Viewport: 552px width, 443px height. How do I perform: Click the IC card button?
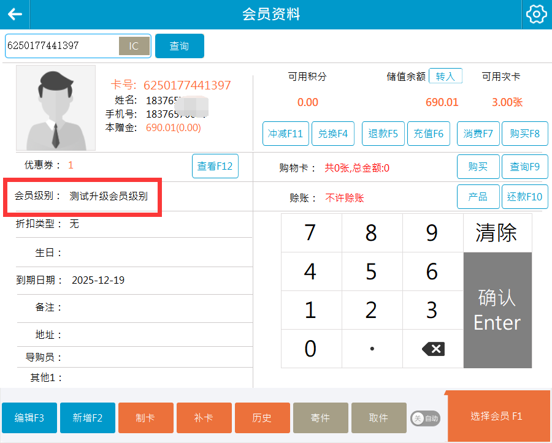click(134, 46)
